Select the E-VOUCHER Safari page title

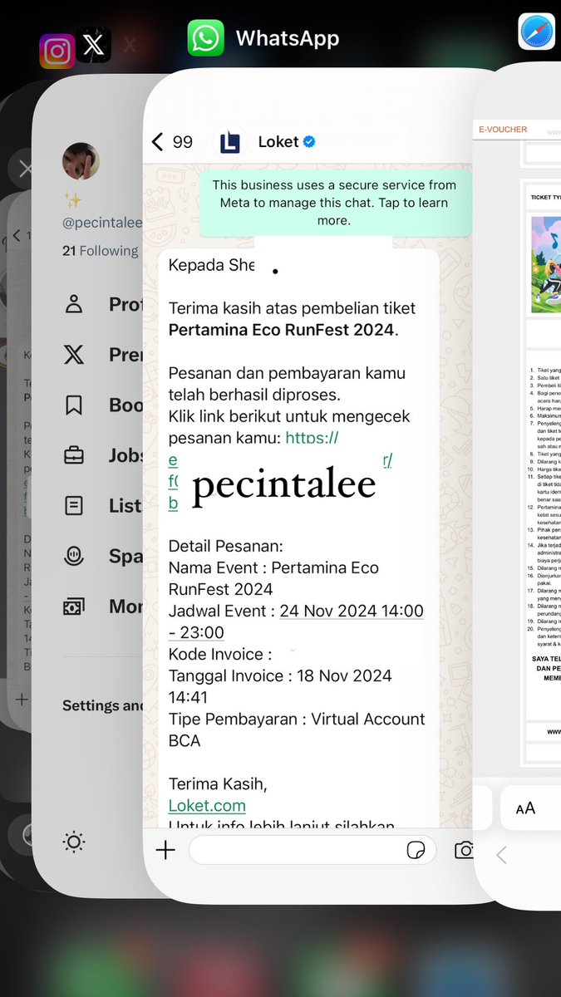click(503, 130)
